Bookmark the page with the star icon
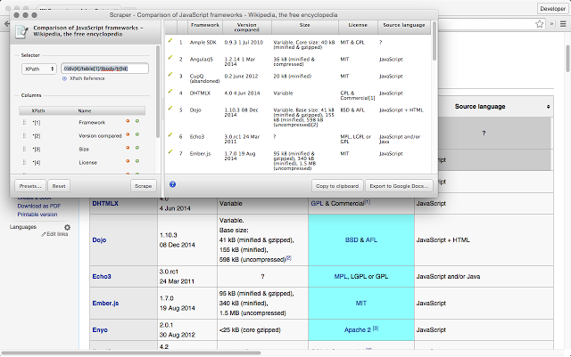The image size is (571, 357). coord(540,24)
